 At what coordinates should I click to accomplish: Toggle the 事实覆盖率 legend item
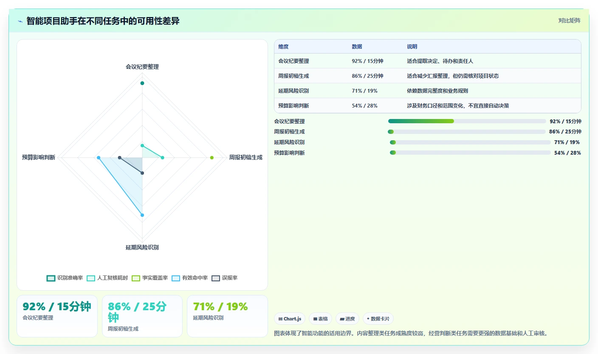[150, 278]
